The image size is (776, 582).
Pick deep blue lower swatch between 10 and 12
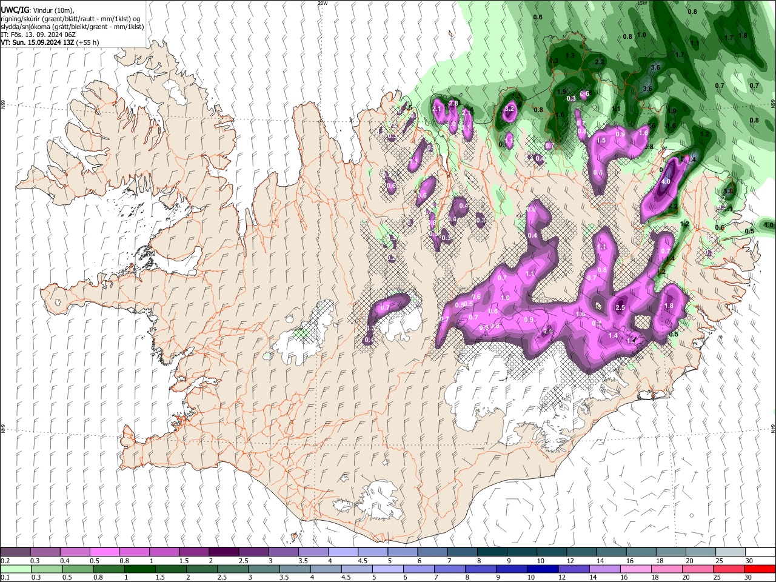(543, 569)
